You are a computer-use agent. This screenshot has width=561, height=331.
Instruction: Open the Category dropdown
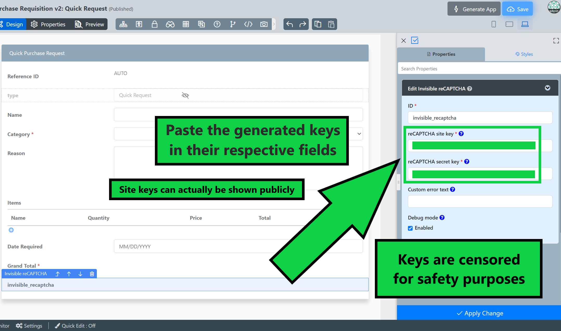coord(359,134)
